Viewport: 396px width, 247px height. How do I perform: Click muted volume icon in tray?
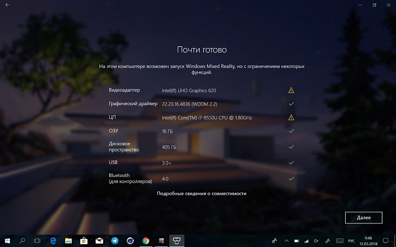click(316, 241)
